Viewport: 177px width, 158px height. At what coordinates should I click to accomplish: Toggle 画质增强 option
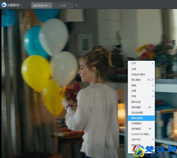point(141,107)
